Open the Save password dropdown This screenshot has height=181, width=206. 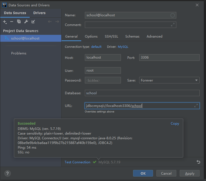click(x=169, y=80)
